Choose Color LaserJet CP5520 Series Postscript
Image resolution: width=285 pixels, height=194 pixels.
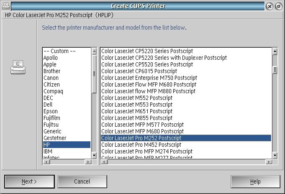(186, 64)
